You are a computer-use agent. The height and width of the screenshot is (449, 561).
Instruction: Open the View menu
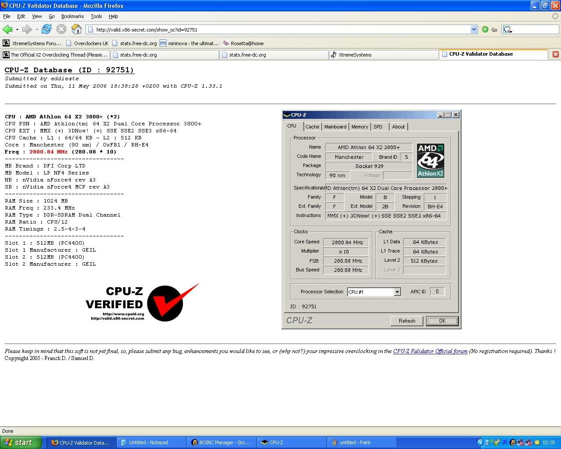point(37,16)
